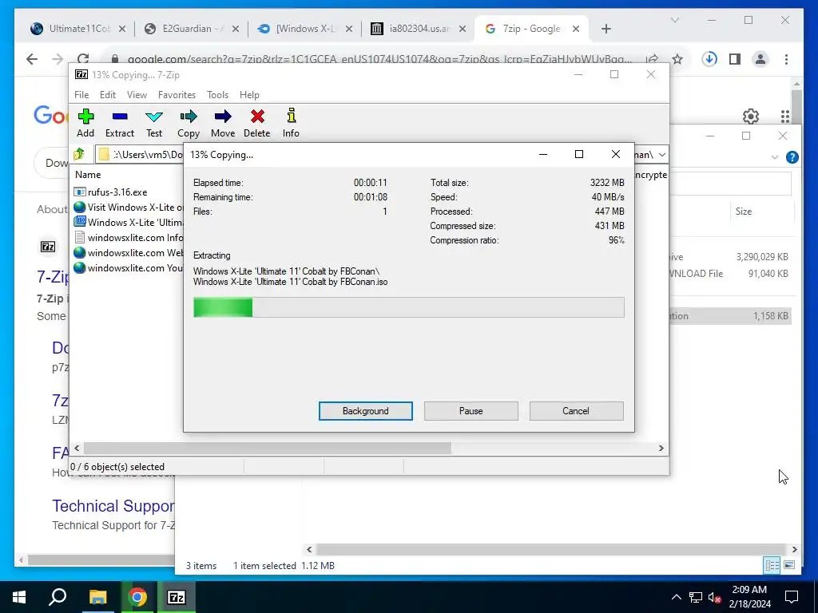Open Windows Start menu
Viewport: 818px width, 613px height.
[x=19, y=597]
